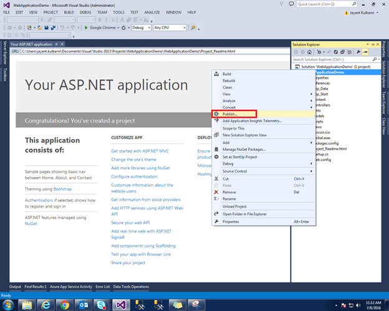Screen dimensions: 389x311
Task: Click the Build icon in context menu
Action: [x=216, y=74]
